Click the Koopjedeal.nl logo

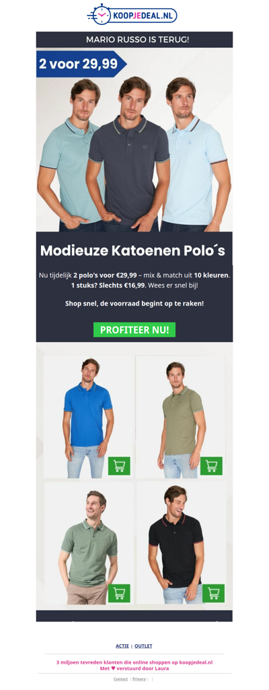(x=132, y=15)
